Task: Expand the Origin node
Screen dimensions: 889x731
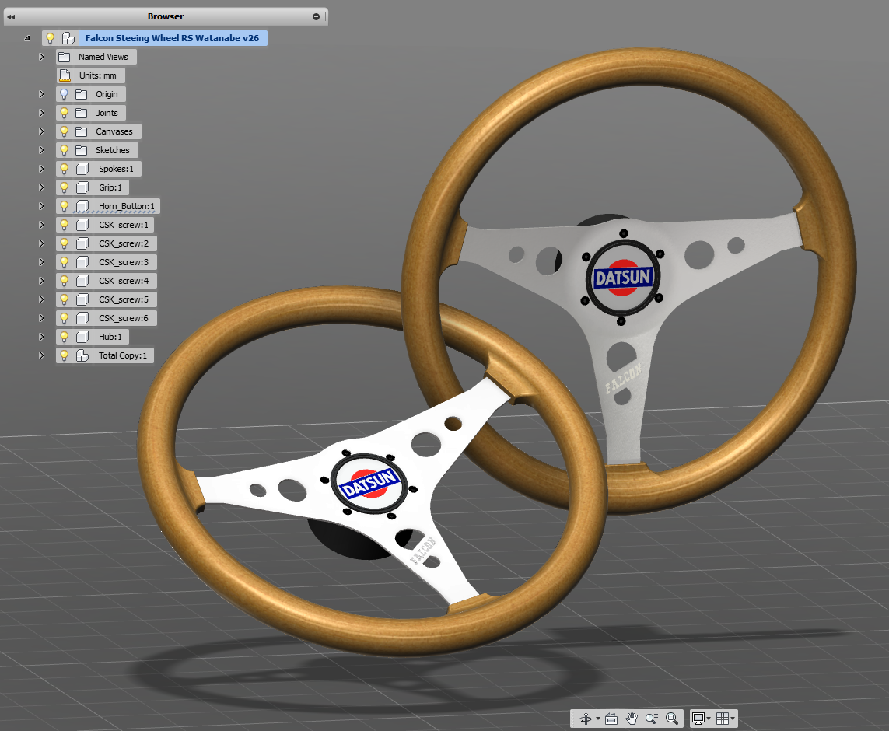Action: click(41, 94)
